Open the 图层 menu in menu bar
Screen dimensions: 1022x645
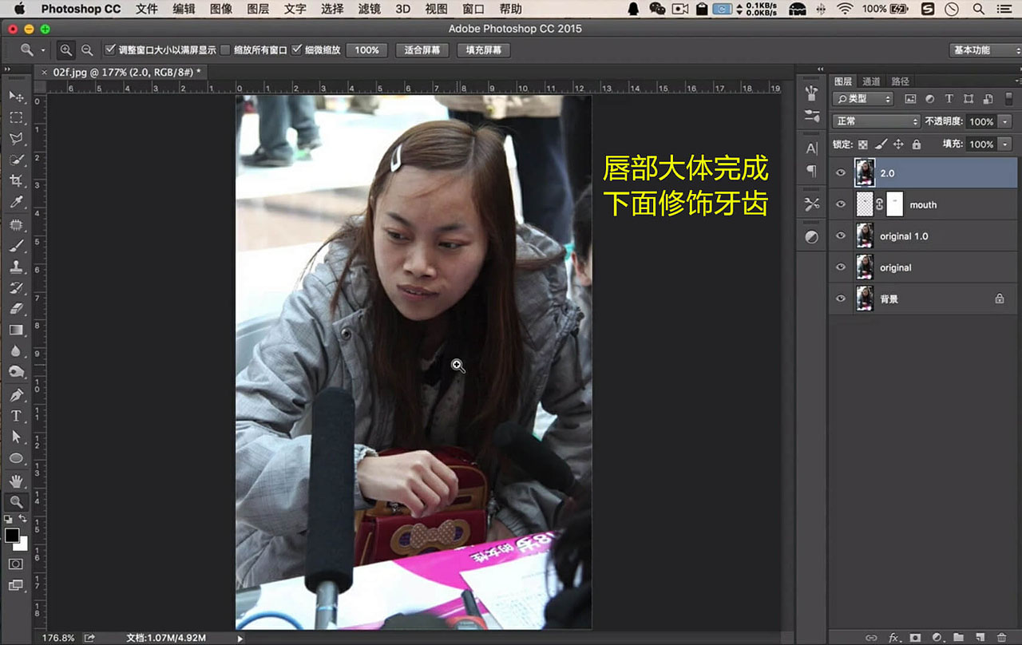(258, 9)
